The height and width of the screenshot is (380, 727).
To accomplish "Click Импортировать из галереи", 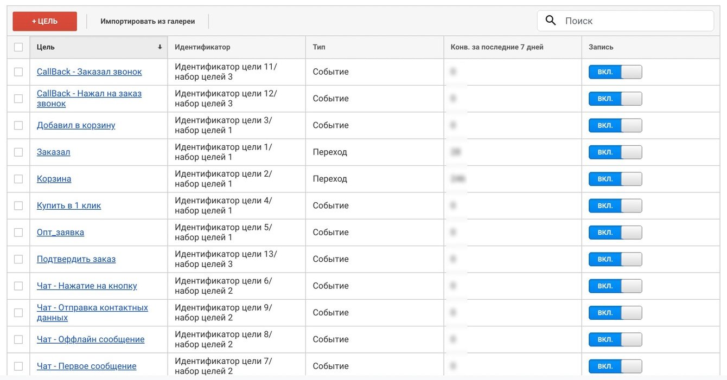I will 148,21.
